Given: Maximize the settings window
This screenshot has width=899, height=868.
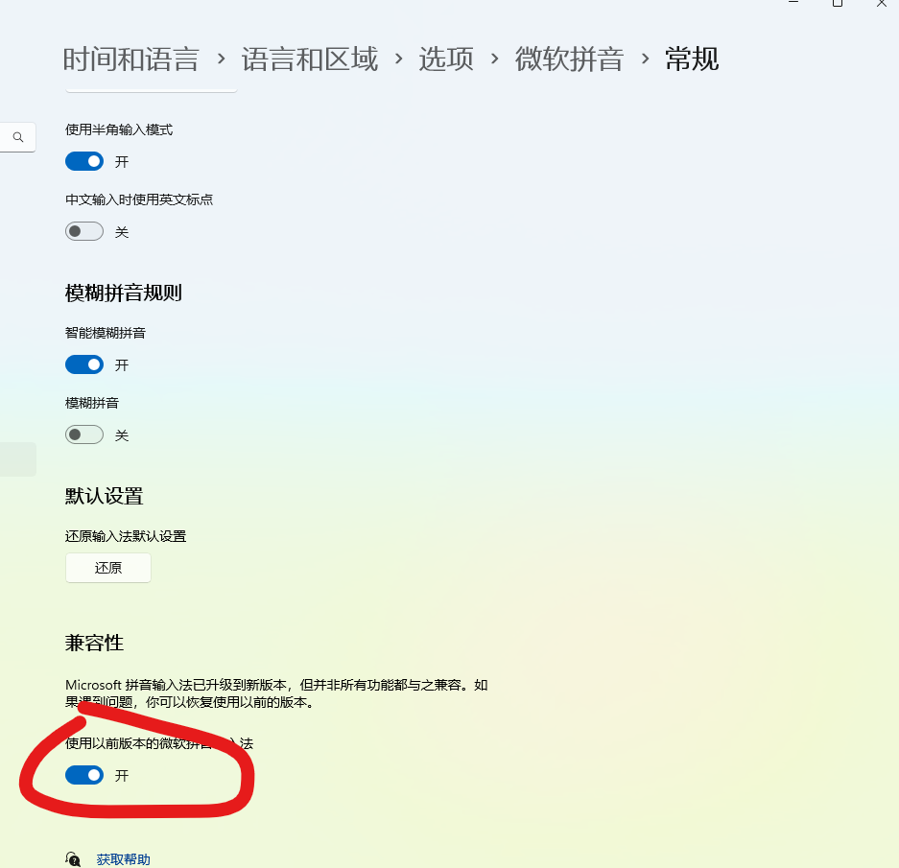Looking at the screenshot, I should click(x=837, y=3).
